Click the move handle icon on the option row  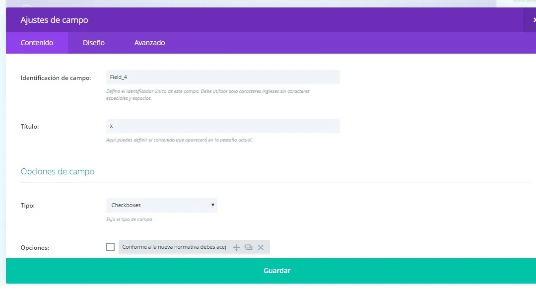point(236,247)
